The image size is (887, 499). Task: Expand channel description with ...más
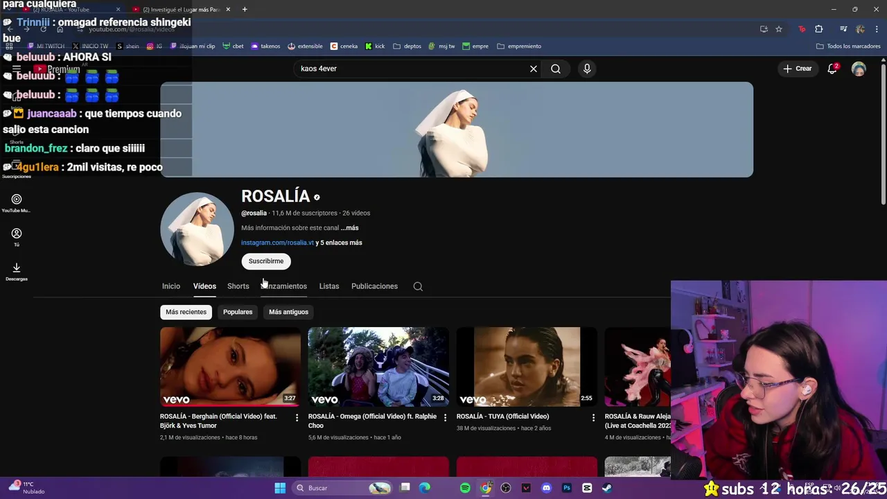[x=349, y=228]
